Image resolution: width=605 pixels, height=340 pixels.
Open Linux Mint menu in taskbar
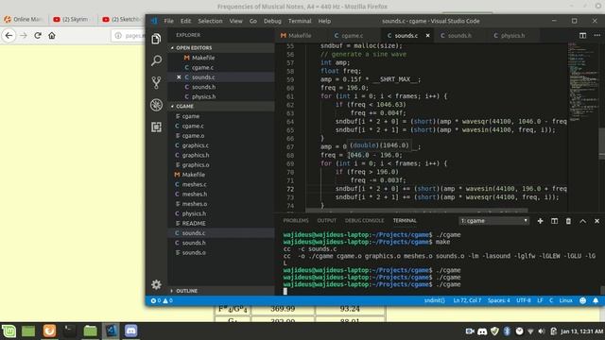[9, 331]
